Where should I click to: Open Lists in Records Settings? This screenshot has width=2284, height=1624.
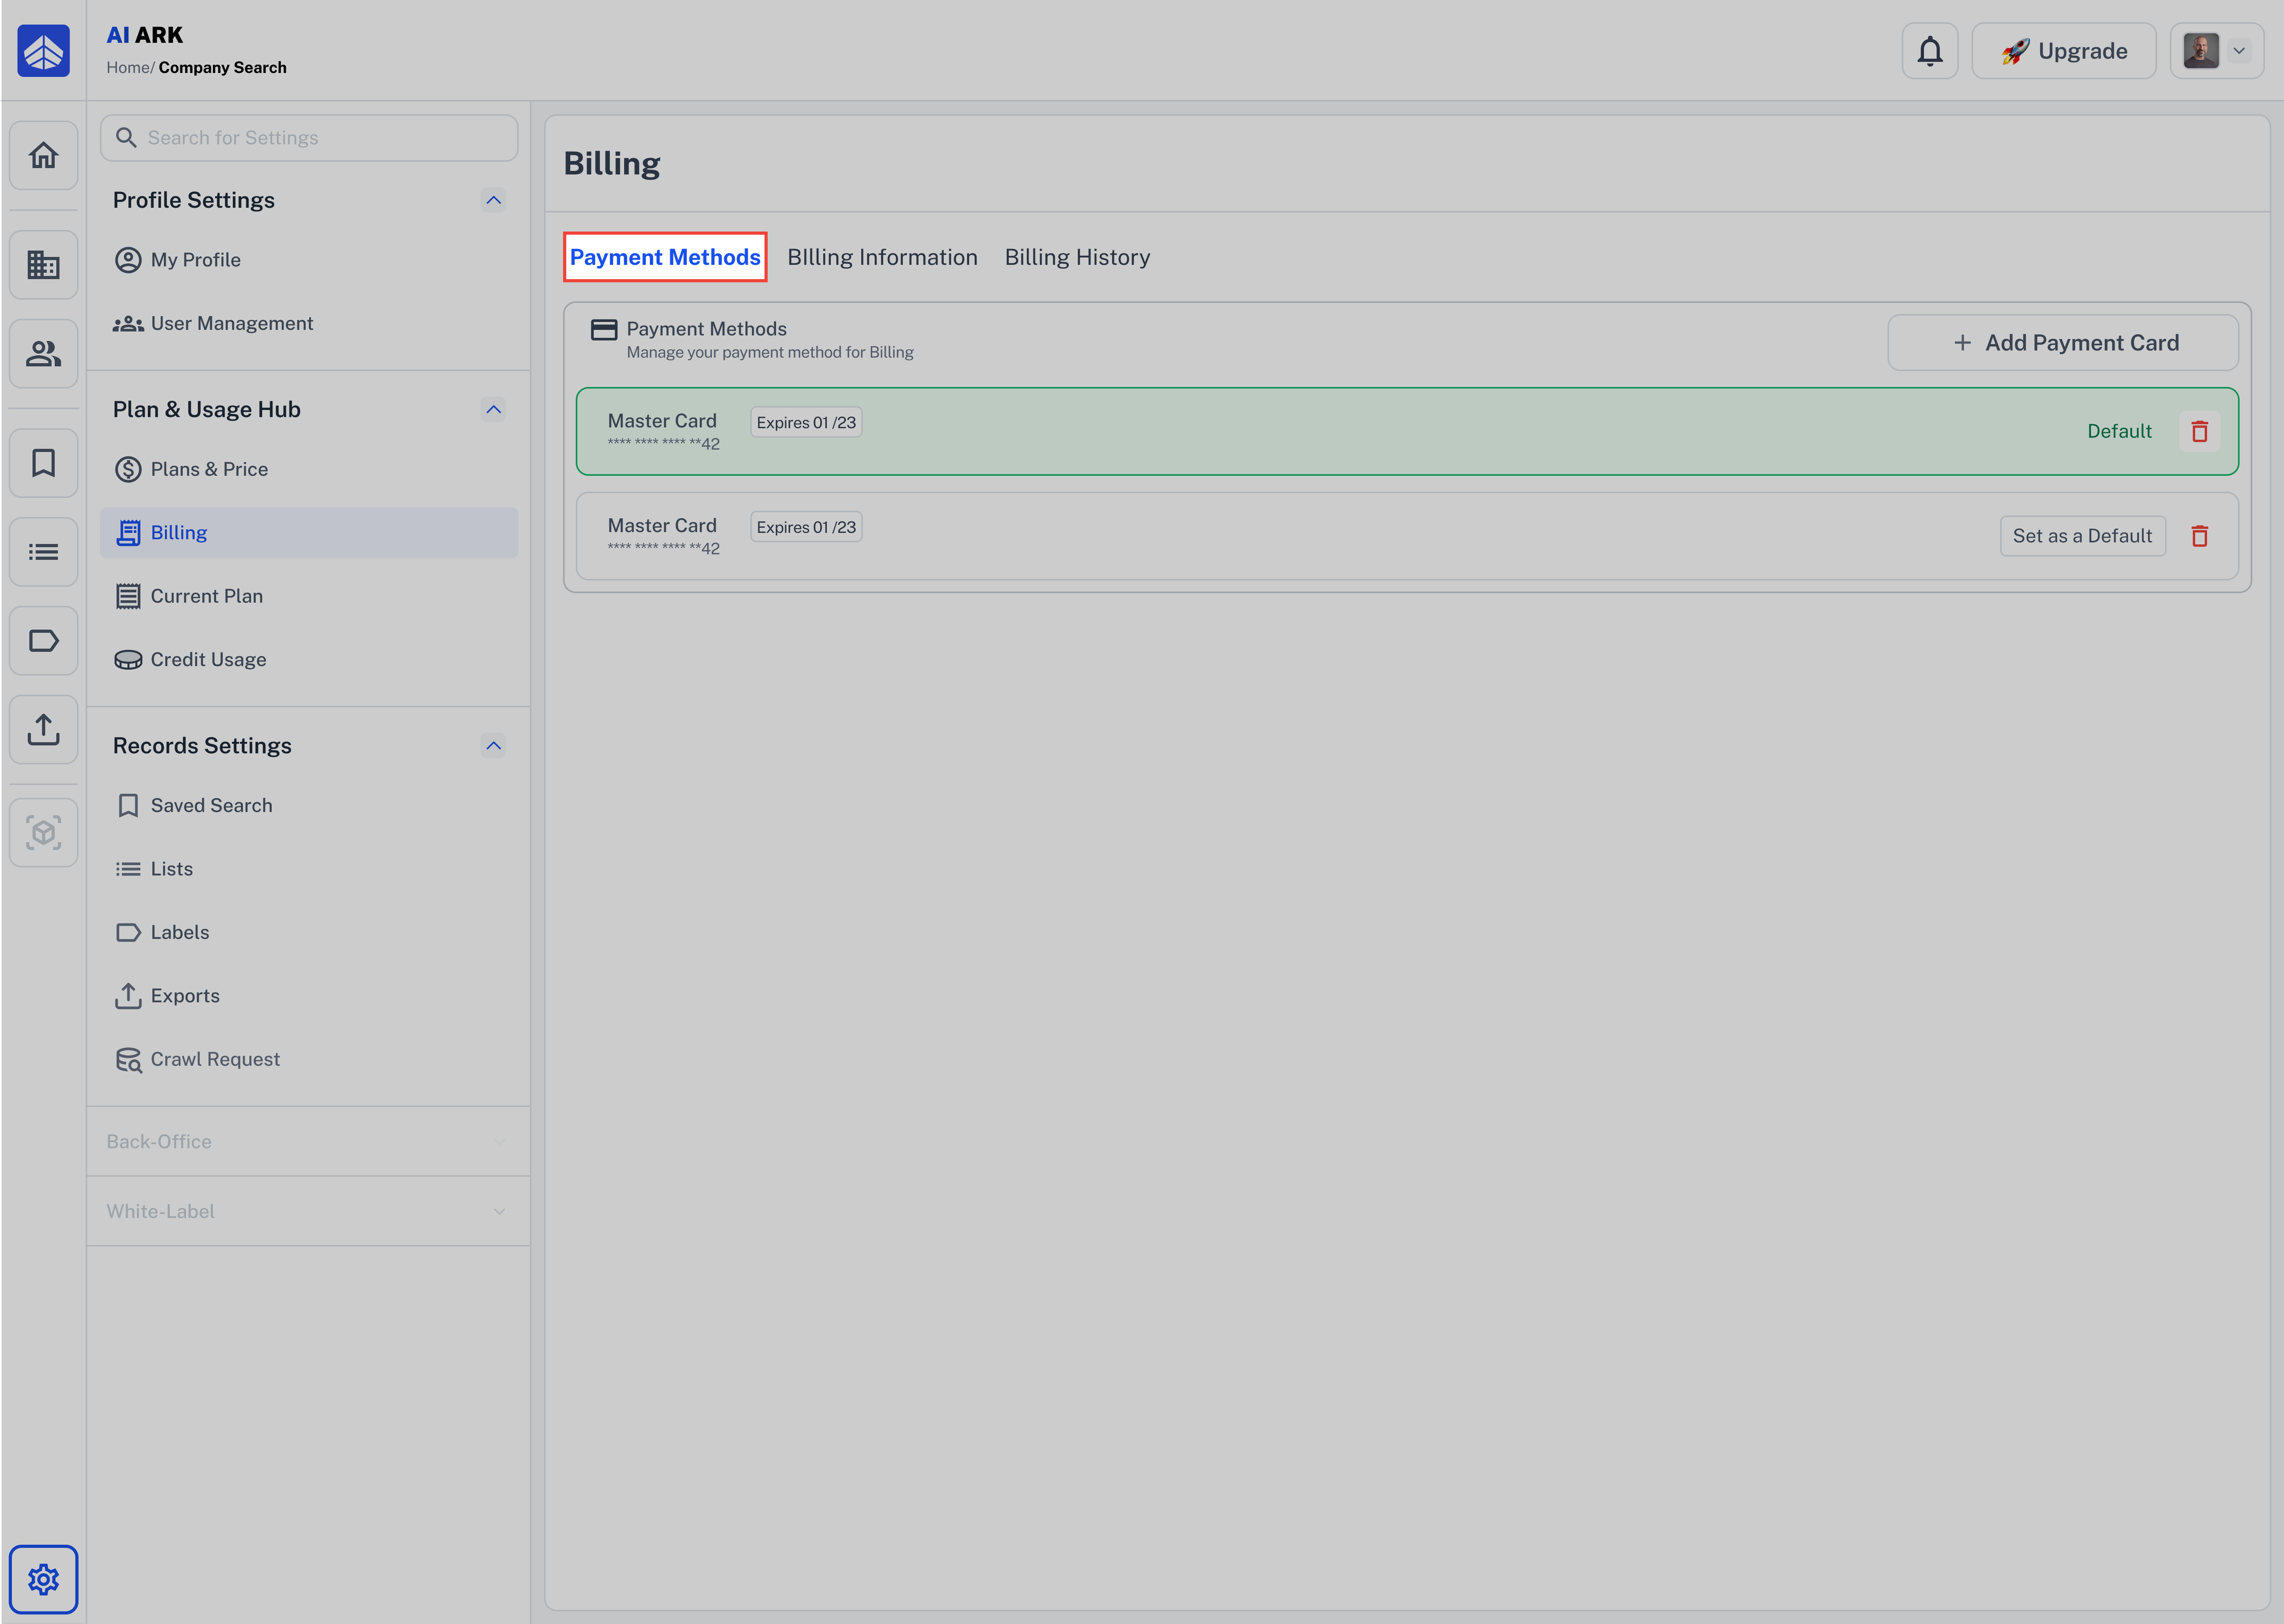click(309, 869)
